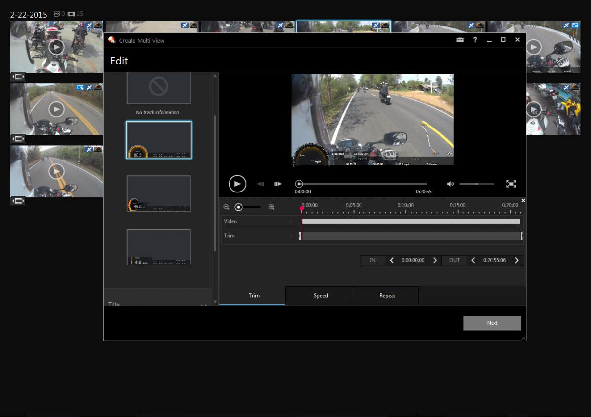Enter full screen preview
The image size is (591, 417).
coord(511,184)
